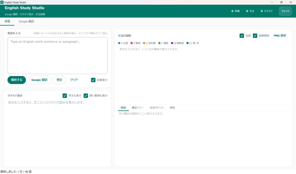This screenshot has height=174, width=296.
Task: Click the 文法の図解 panel heading
Action: [124, 36]
